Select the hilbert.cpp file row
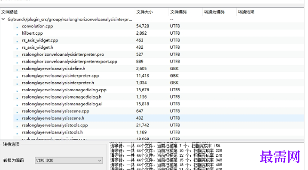Screen dimensions: 308x170 tap(159, 33)
